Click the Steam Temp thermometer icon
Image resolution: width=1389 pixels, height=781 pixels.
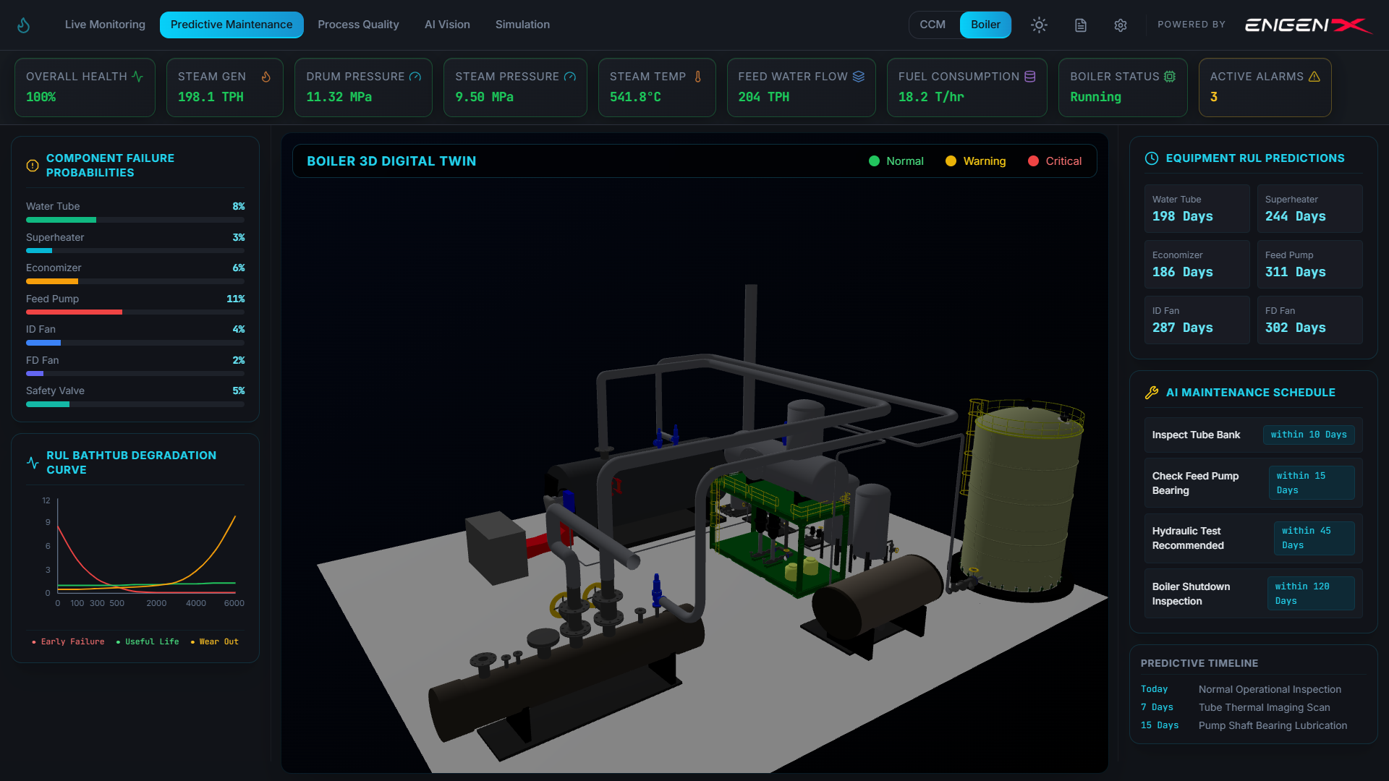(x=698, y=77)
